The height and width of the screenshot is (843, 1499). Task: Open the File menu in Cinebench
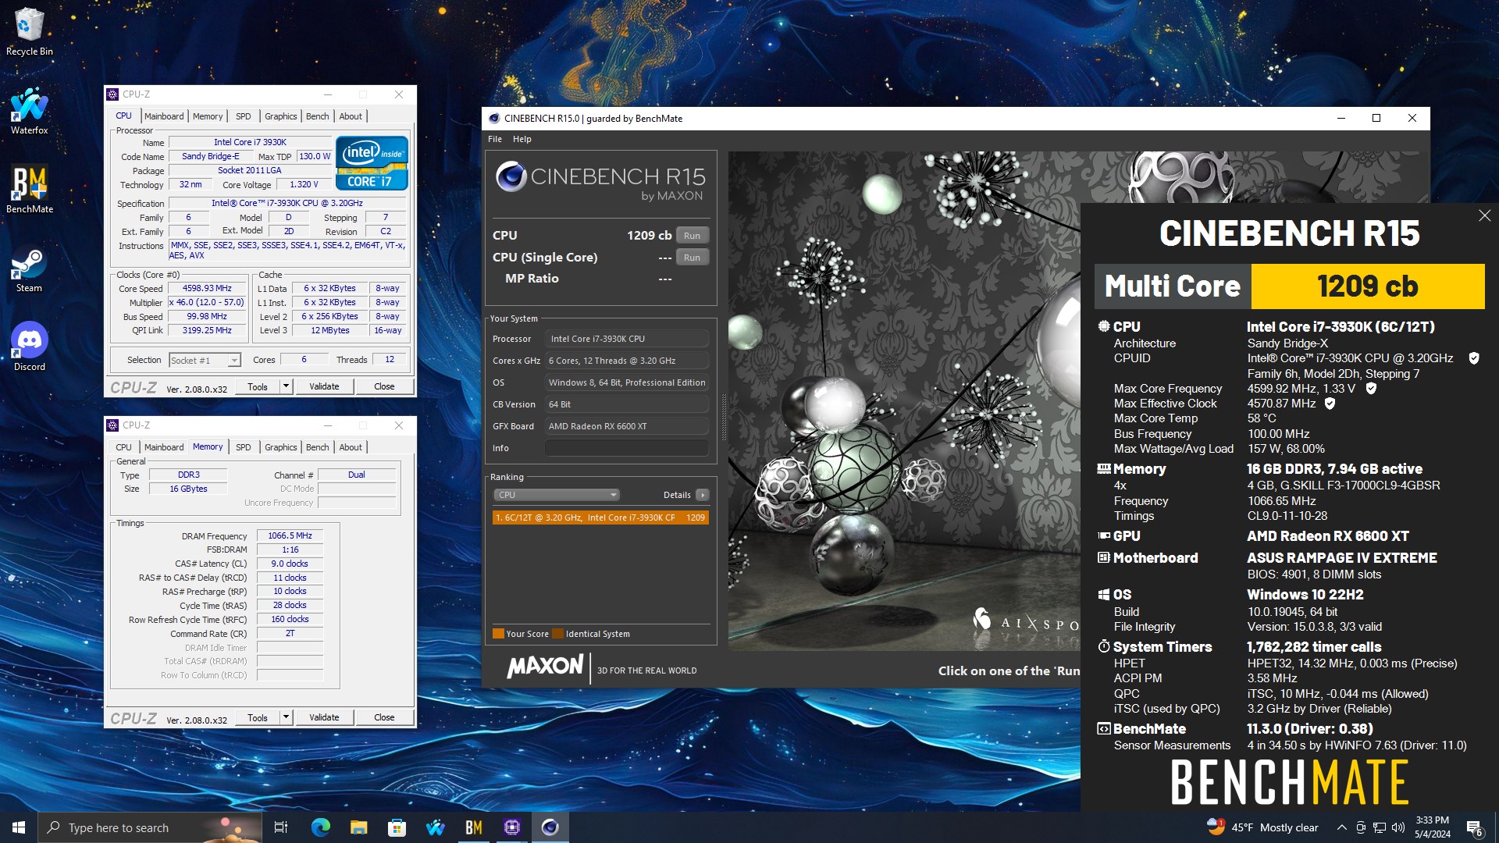(x=495, y=139)
